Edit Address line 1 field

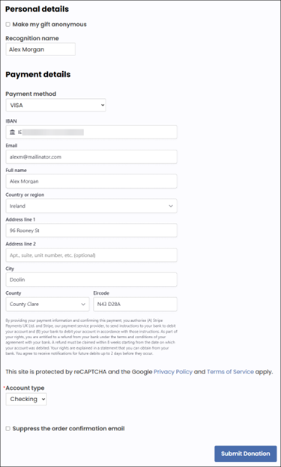pos(91,231)
